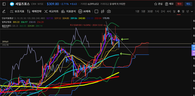Open 비교차트 compare chart
The width and height of the screenshot is (195, 96).
pyautogui.click(x=51, y=12)
